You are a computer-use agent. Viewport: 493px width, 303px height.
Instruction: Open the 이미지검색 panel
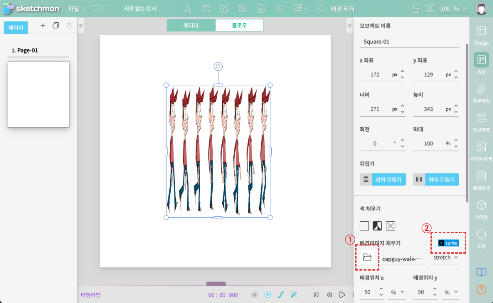[482, 151]
